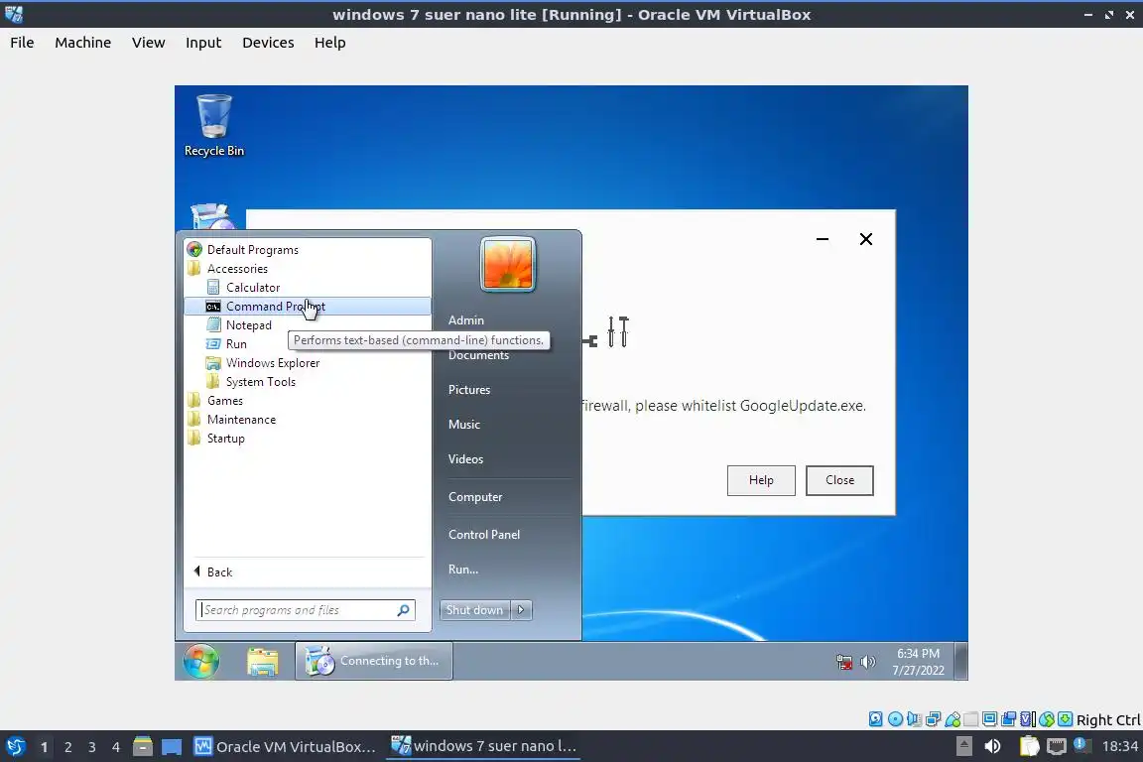Open Pictures from Start menu
The width and height of the screenshot is (1143, 762).
point(469,389)
